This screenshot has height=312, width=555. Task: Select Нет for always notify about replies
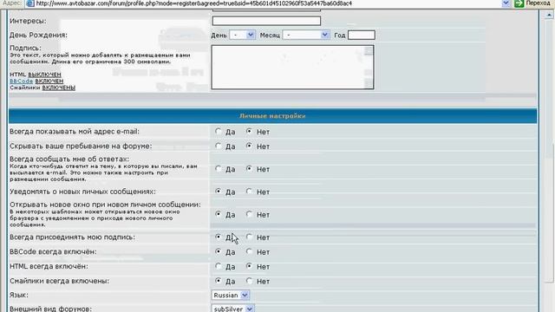coord(249,169)
